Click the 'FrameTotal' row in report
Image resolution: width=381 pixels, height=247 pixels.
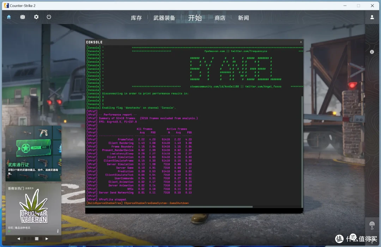pyautogui.click(x=139, y=140)
